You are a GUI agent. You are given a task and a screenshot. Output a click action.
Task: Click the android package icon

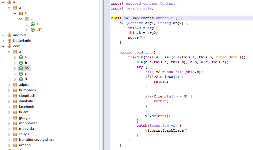pos(9,35)
